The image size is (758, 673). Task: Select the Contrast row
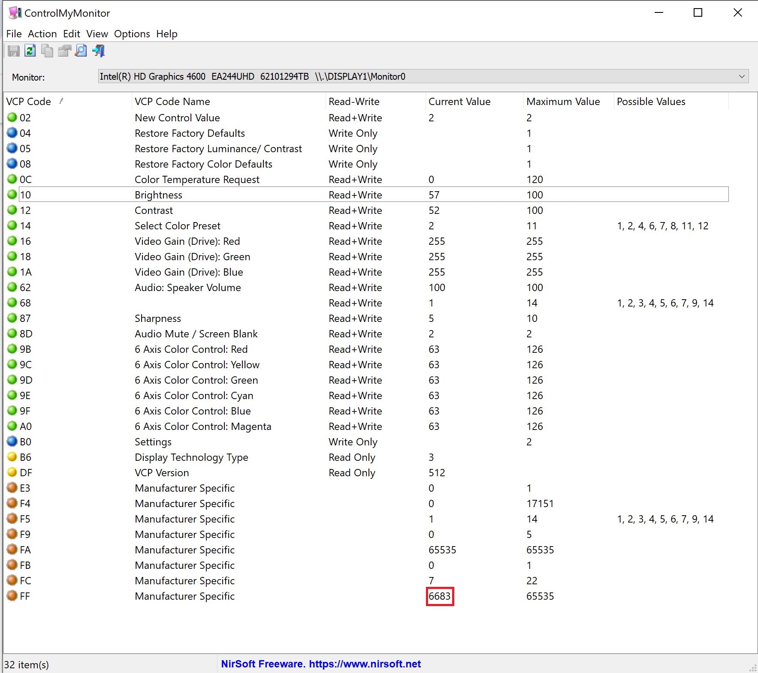pos(366,210)
